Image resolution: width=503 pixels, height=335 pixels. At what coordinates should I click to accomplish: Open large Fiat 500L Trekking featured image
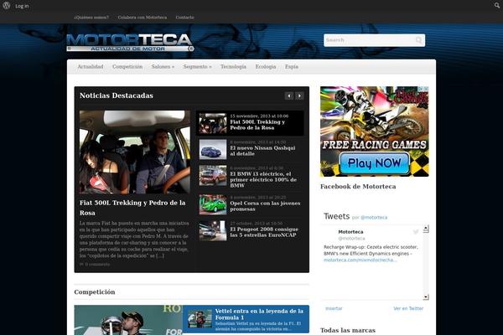tap(135, 152)
